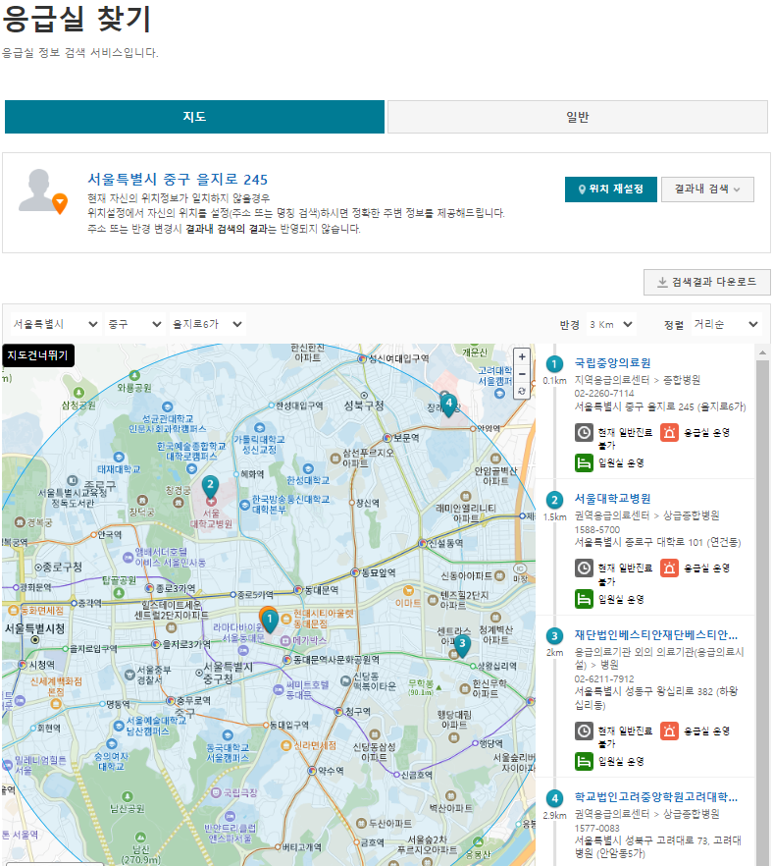Click clock icon under 국립중앙의료원
This screenshot has height=866, width=773.
click(x=584, y=432)
